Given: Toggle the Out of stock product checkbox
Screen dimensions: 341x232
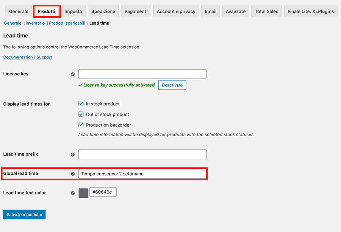Looking at the screenshot, I should (81, 114).
